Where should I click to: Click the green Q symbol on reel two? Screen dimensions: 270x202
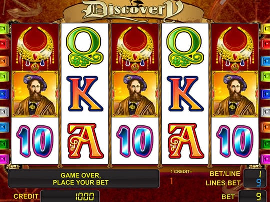click(x=85, y=47)
